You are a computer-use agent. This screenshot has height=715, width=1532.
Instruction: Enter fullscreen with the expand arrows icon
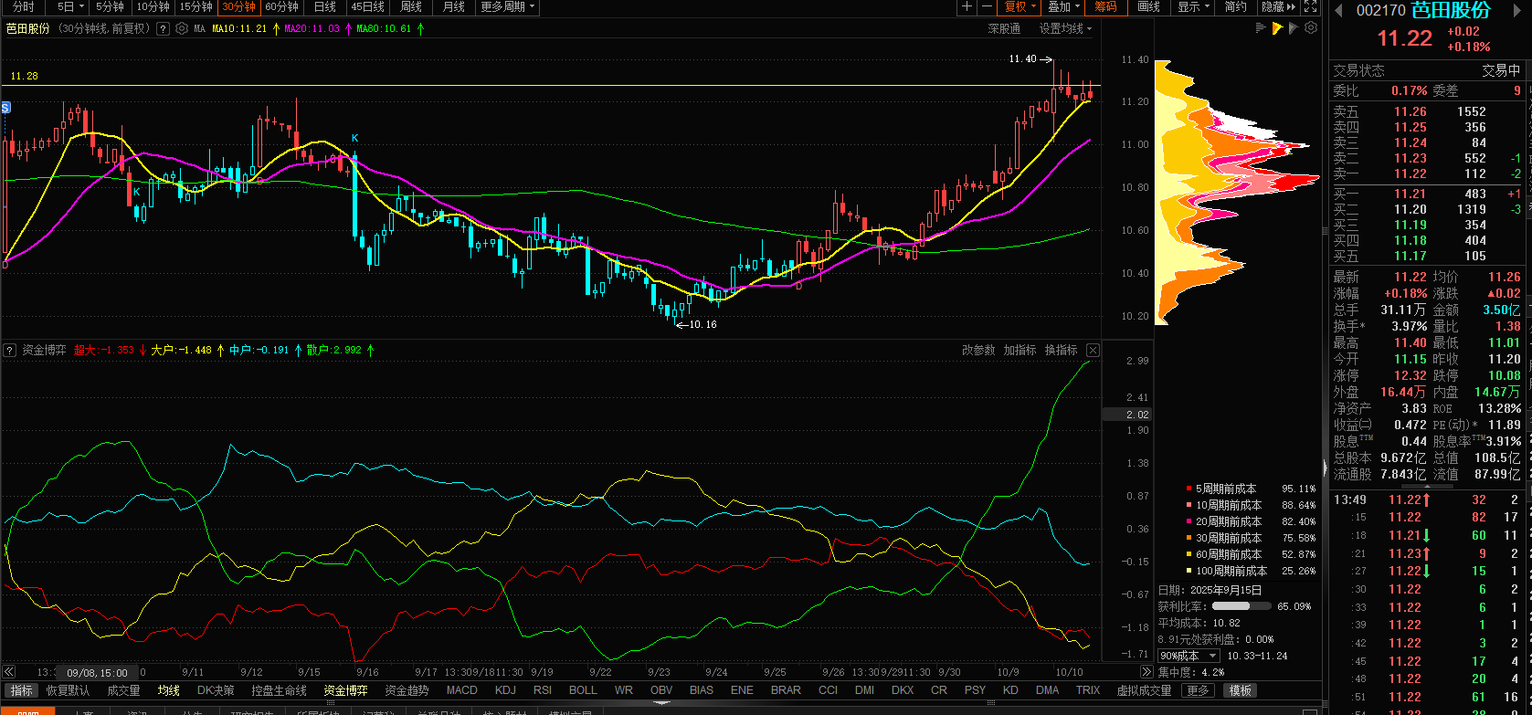click(x=1311, y=6)
